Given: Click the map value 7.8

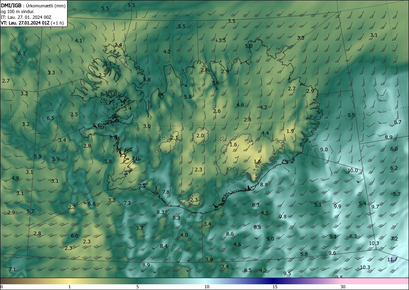Looking at the screenshot, I should point(166,192).
